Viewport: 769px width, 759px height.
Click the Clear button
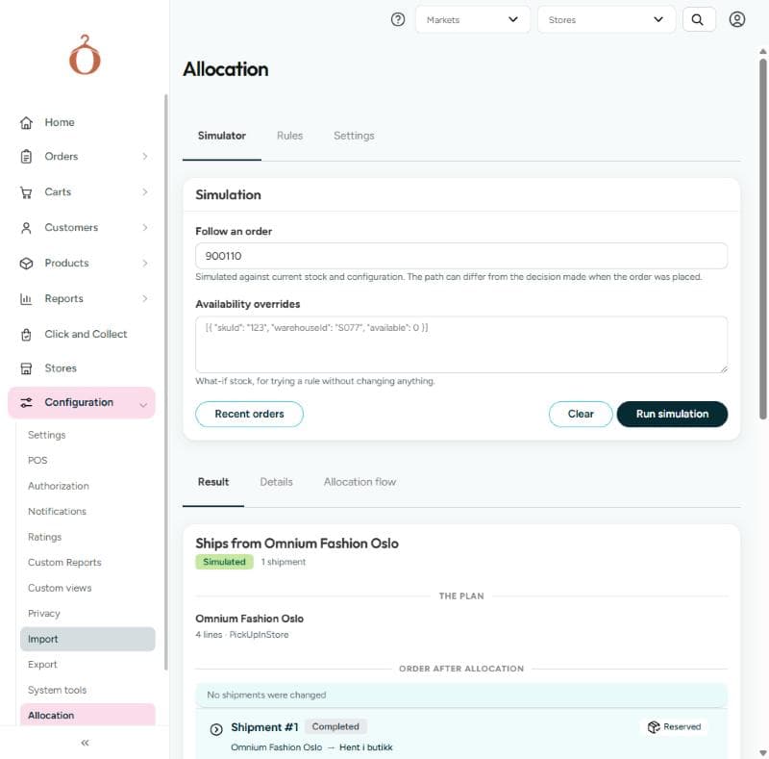click(x=581, y=414)
